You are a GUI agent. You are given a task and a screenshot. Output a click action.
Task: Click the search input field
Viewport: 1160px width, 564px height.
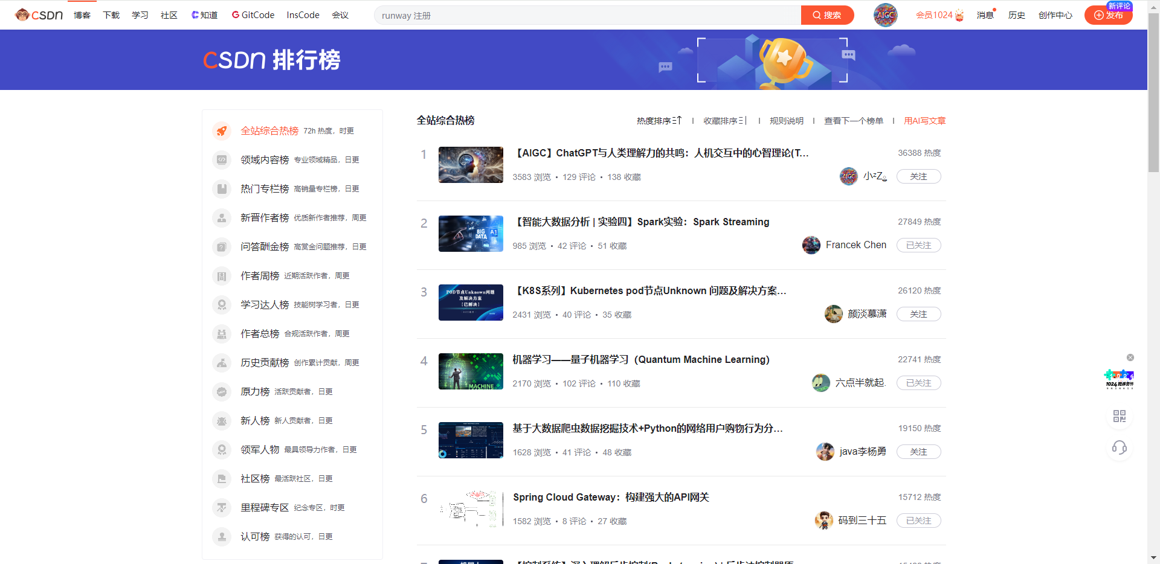pos(587,15)
